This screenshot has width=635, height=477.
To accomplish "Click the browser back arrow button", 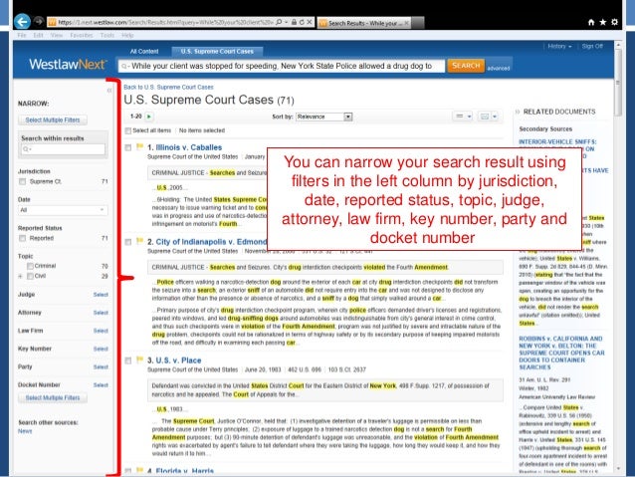I will point(22,22).
